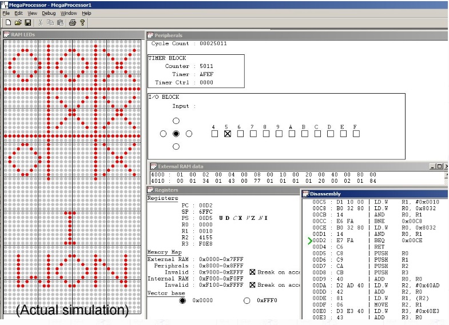Click the R2 register value 4155
Screen dimensions: 449x325
click(206, 238)
